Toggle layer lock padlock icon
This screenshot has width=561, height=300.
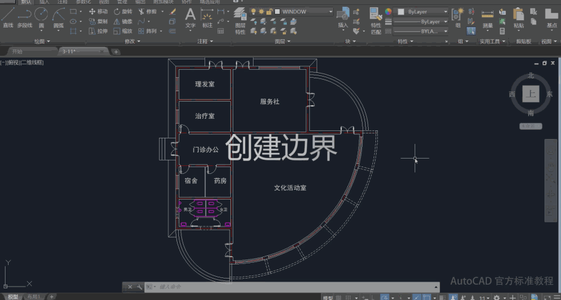coord(269,12)
